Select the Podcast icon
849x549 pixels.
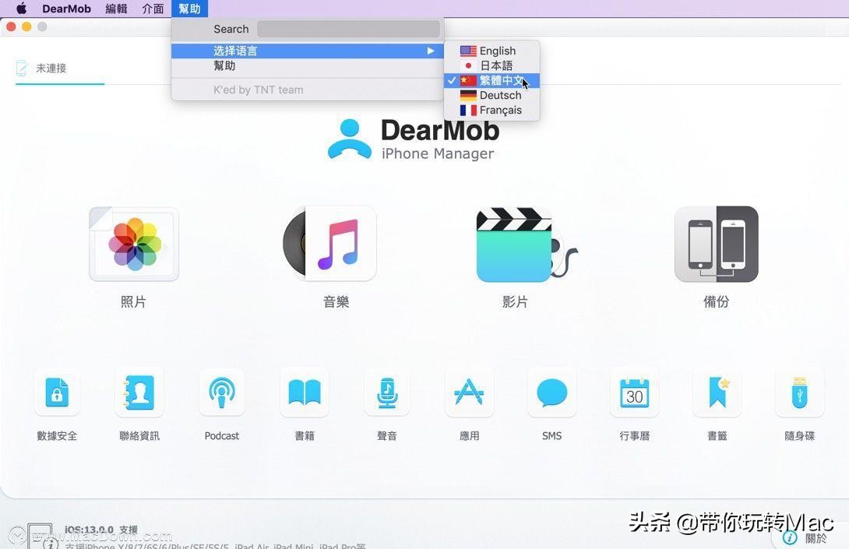pyautogui.click(x=221, y=392)
